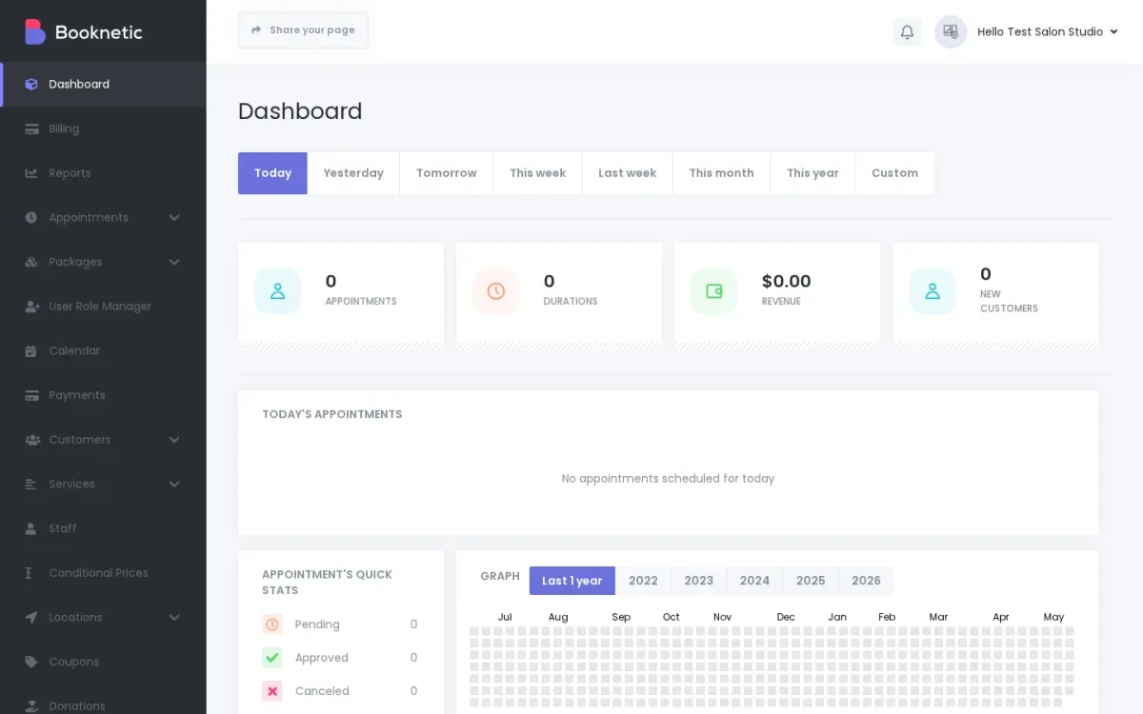Click the Coupons tag icon in sidebar
This screenshot has width=1143, height=714.
31,662
